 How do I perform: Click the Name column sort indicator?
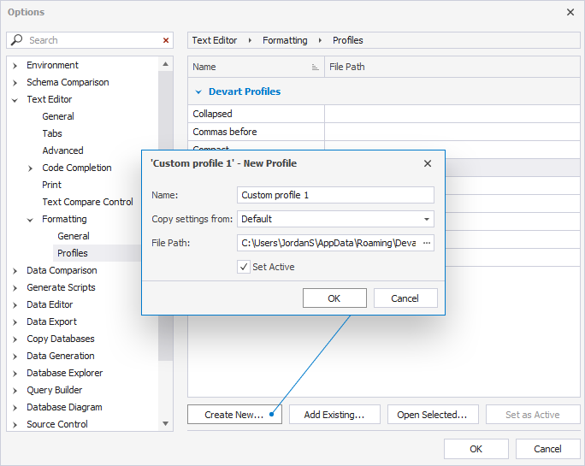click(315, 67)
